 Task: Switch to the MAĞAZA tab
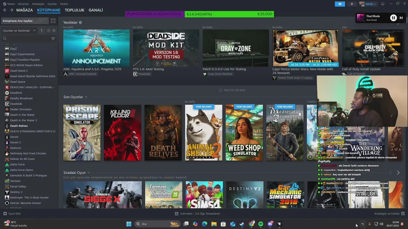click(25, 10)
